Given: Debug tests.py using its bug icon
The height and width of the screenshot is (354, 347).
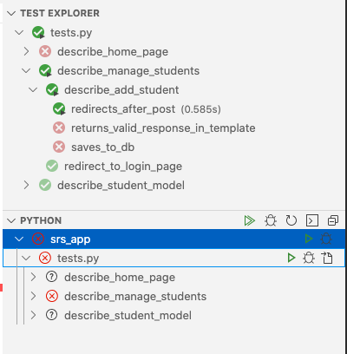Looking at the screenshot, I should (x=309, y=258).
